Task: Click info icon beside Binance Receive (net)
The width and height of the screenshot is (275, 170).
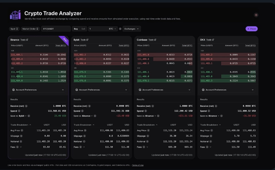Action: click(26, 106)
